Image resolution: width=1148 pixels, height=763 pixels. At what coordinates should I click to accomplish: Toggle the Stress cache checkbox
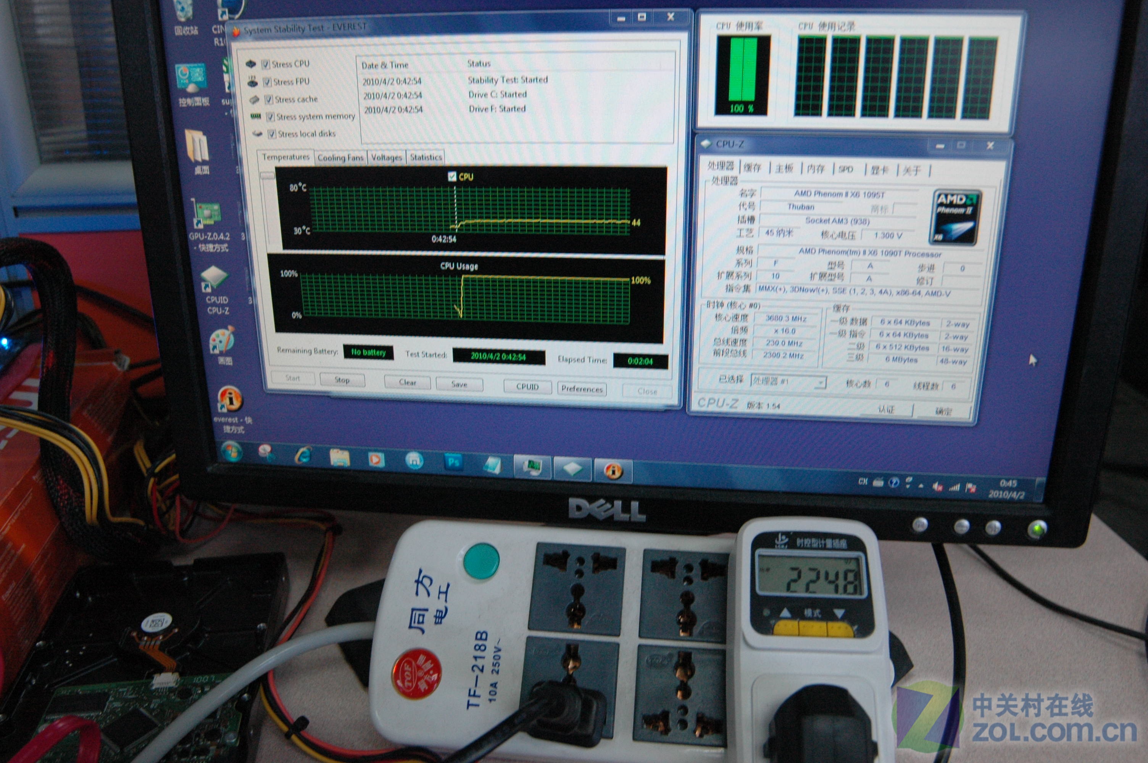pyautogui.click(x=269, y=99)
